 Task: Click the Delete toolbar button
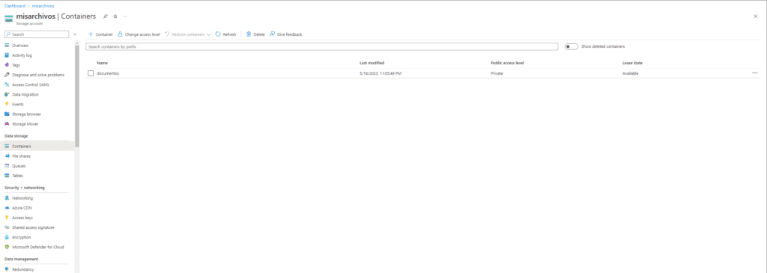(255, 34)
